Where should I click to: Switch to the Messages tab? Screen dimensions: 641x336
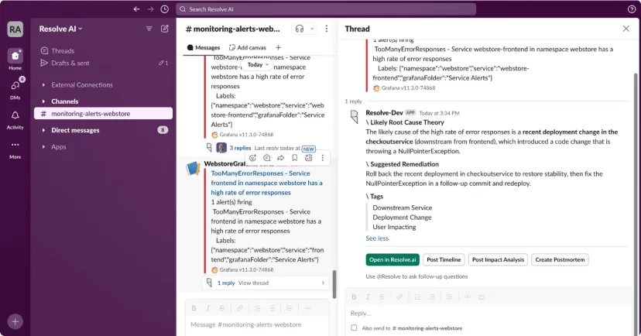pyautogui.click(x=203, y=47)
